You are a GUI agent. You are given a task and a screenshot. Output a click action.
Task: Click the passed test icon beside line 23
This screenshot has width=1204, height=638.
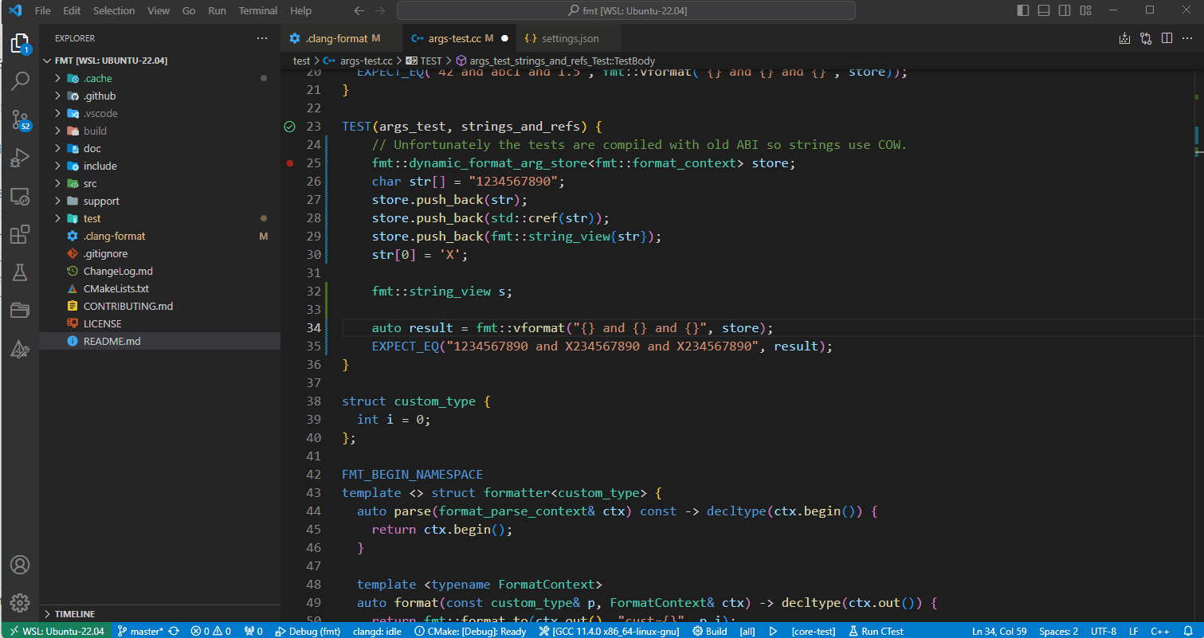click(x=289, y=127)
